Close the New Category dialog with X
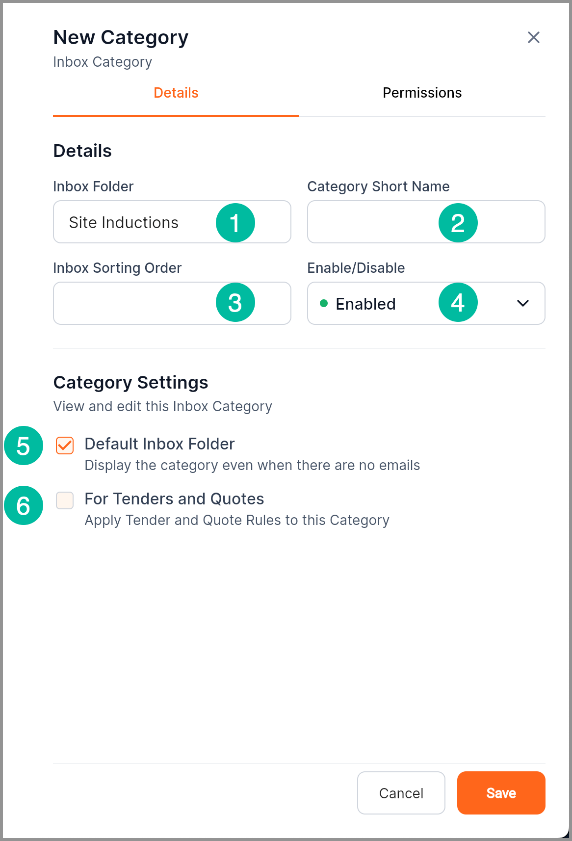 tap(533, 37)
